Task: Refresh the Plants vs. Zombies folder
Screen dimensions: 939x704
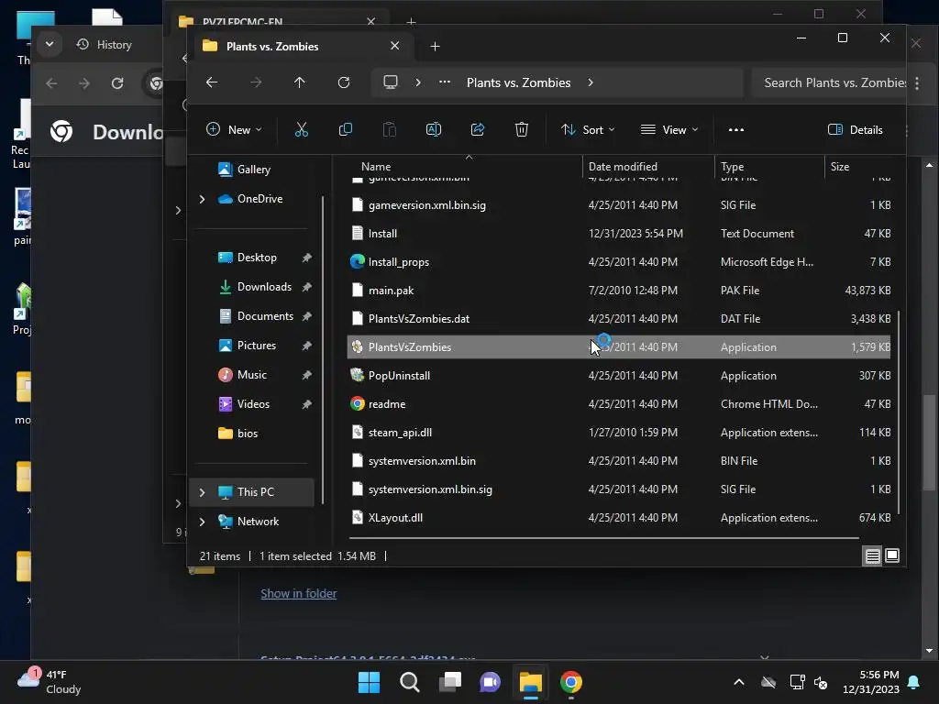Action: 344,82
